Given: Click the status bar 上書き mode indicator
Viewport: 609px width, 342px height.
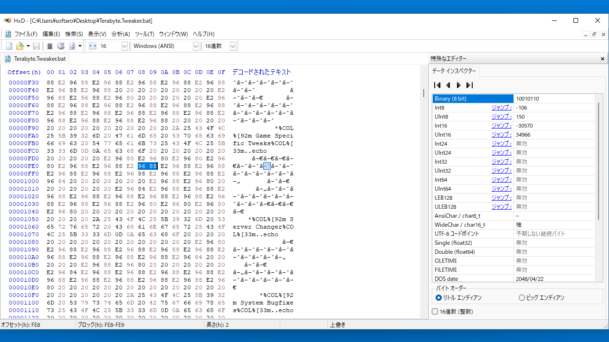Looking at the screenshot, I should 337,325.
